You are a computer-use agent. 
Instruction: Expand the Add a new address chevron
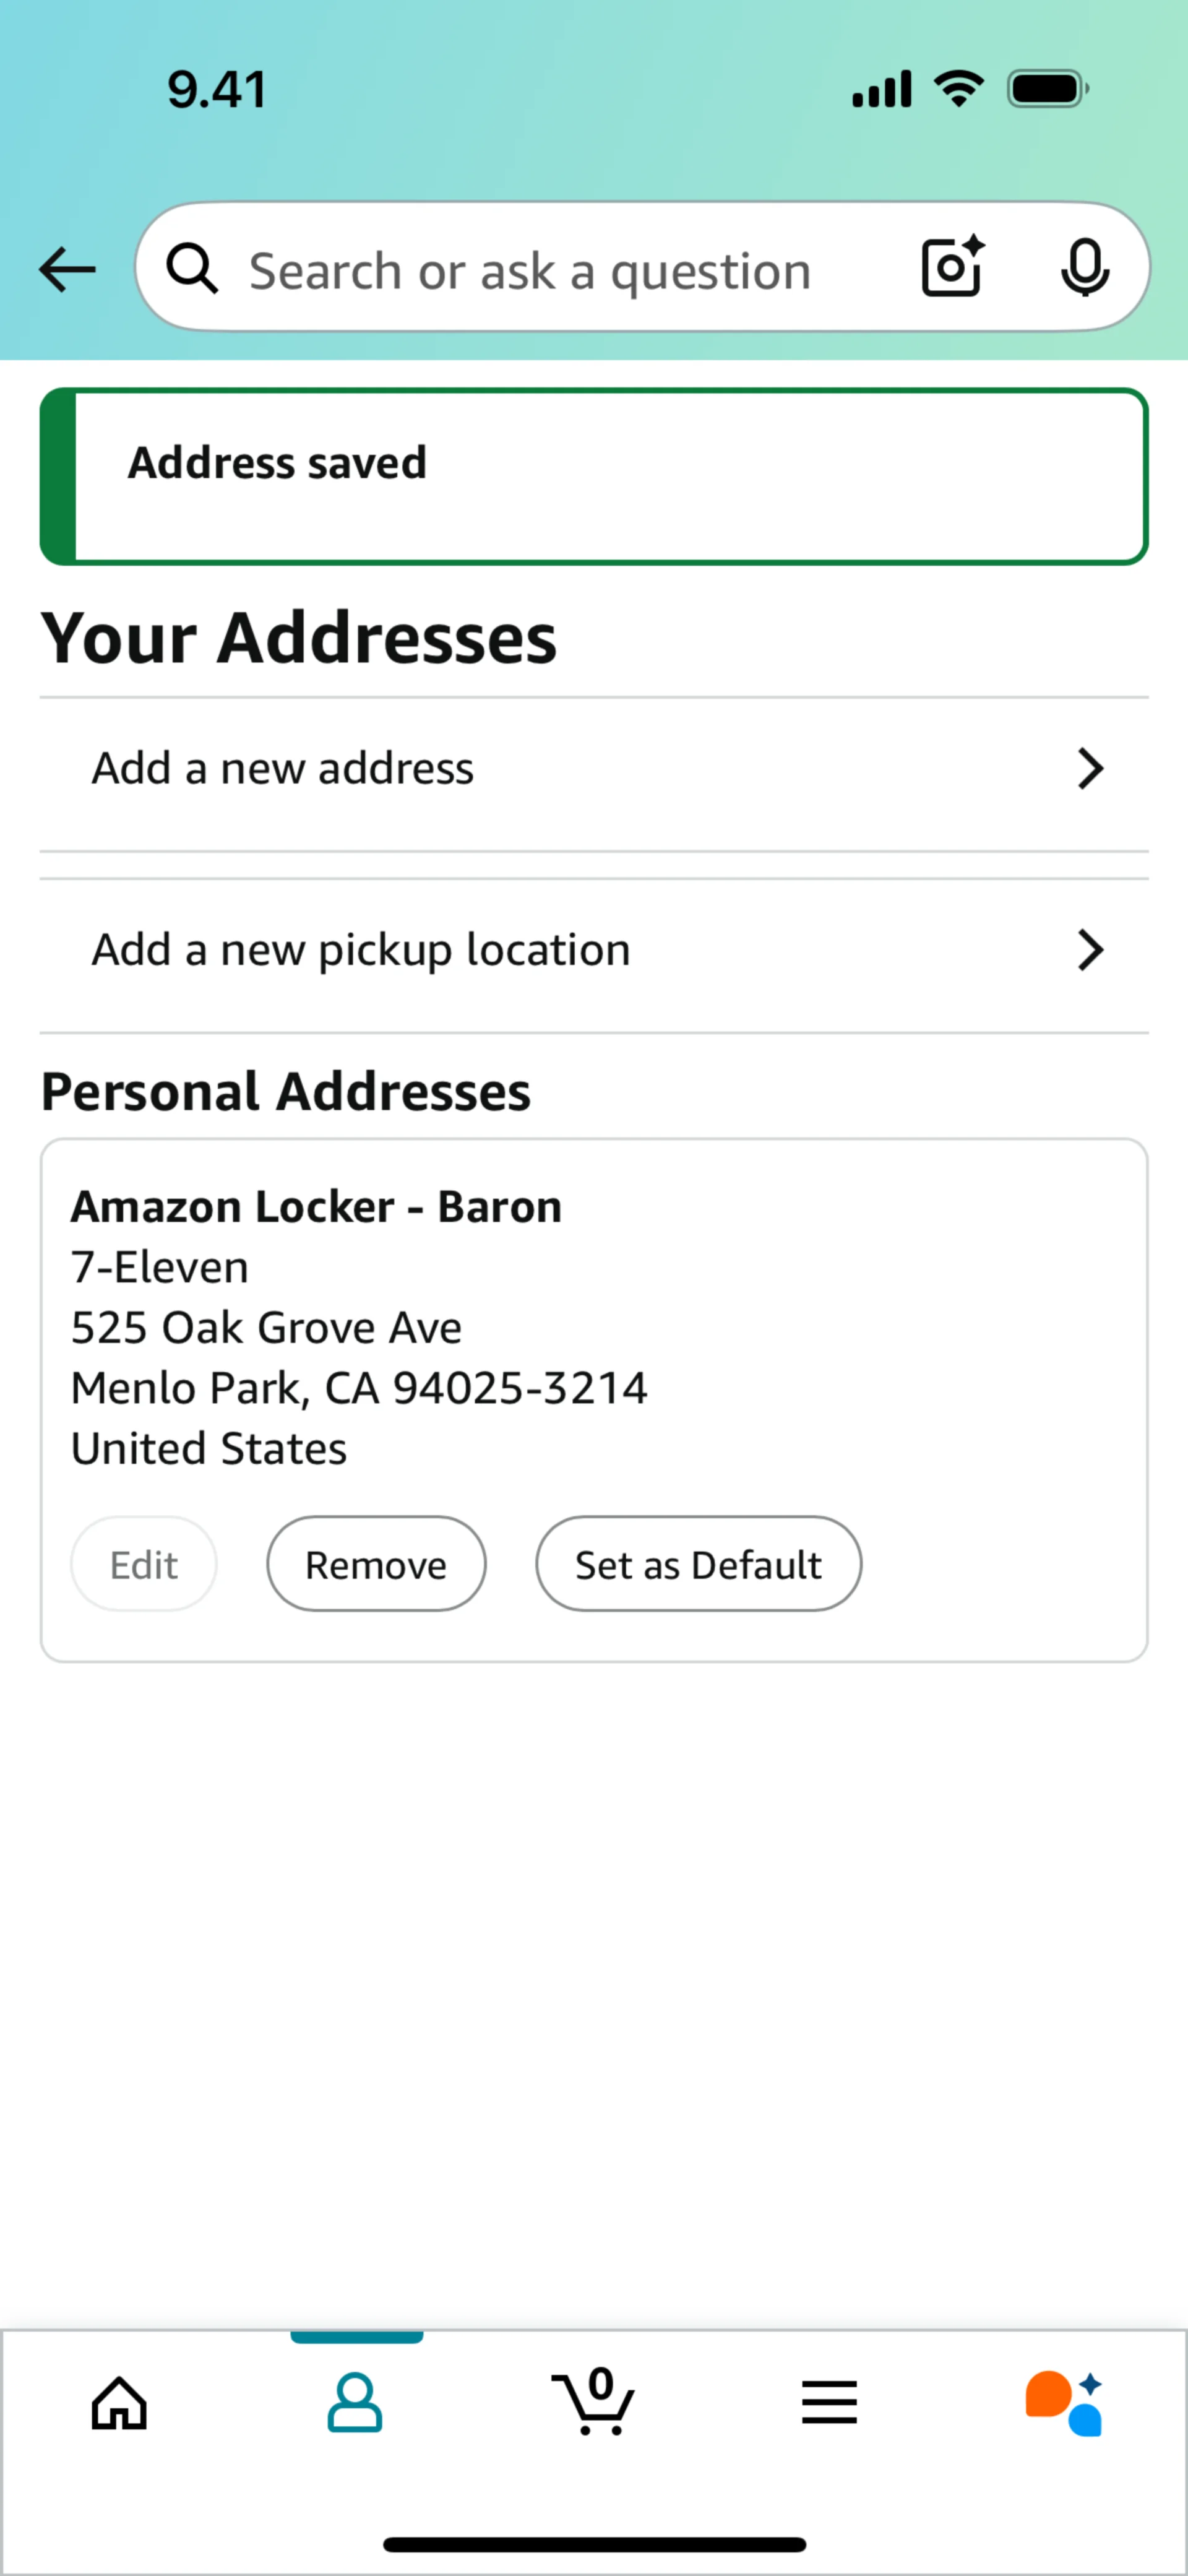pos(1090,769)
